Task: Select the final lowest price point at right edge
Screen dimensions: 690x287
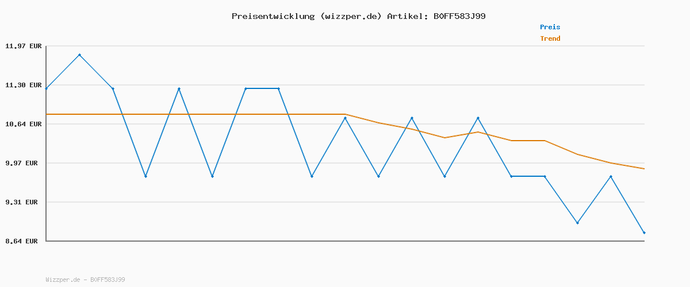Action: click(644, 232)
